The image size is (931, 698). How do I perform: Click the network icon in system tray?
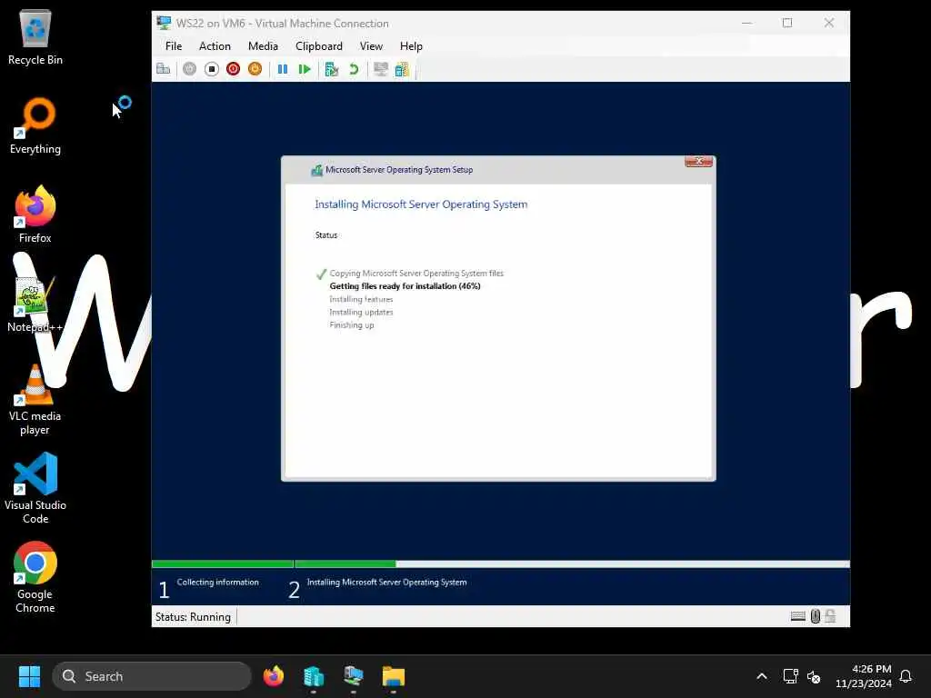coord(790,676)
